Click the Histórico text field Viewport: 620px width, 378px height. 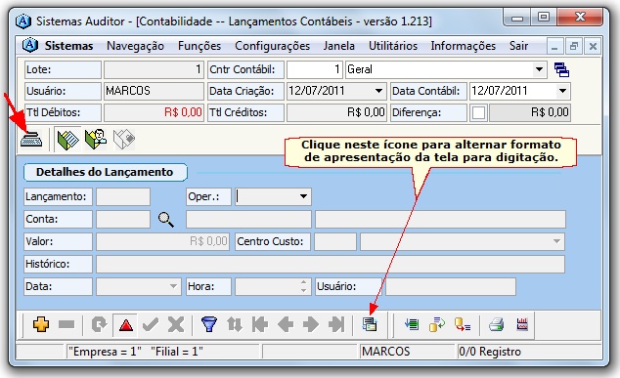coord(331,265)
